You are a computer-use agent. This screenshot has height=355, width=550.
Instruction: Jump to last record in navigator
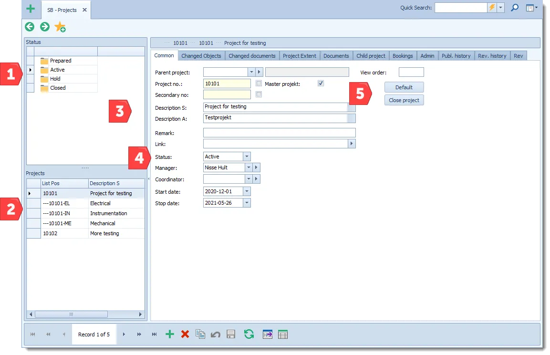(155, 334)
